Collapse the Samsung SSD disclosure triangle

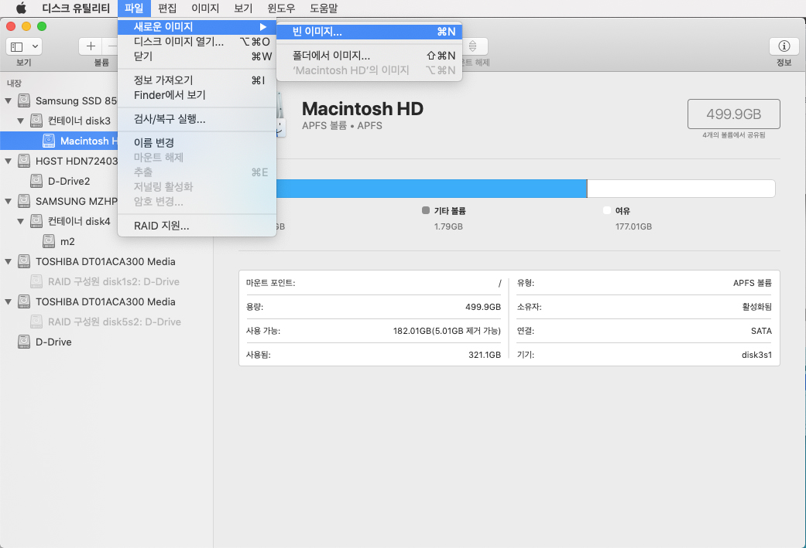(x=9, y=100)
